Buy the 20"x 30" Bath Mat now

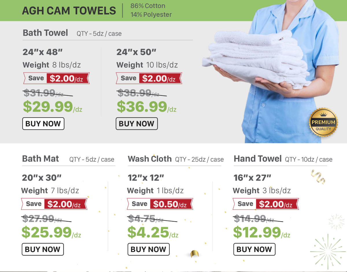pos(43,249)
